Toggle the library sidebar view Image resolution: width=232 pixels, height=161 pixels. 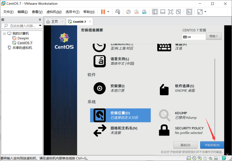click(155, 12)
